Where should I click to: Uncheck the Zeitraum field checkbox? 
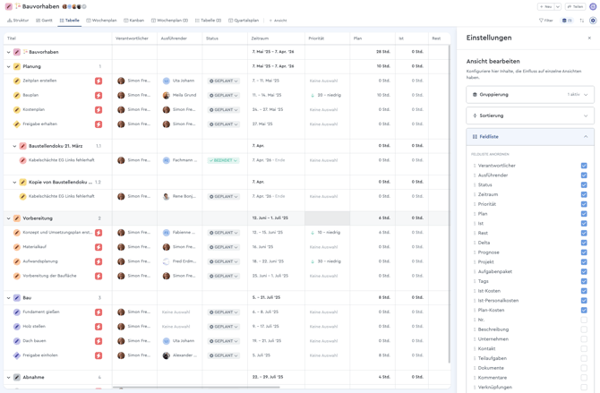pos(584,194)
